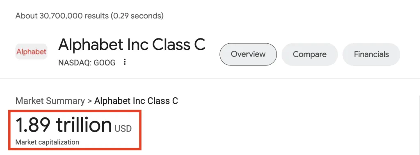Click the red Alphabet logo icon
The width and height of the screenshot is (420, 155).
tap(31, 52)
